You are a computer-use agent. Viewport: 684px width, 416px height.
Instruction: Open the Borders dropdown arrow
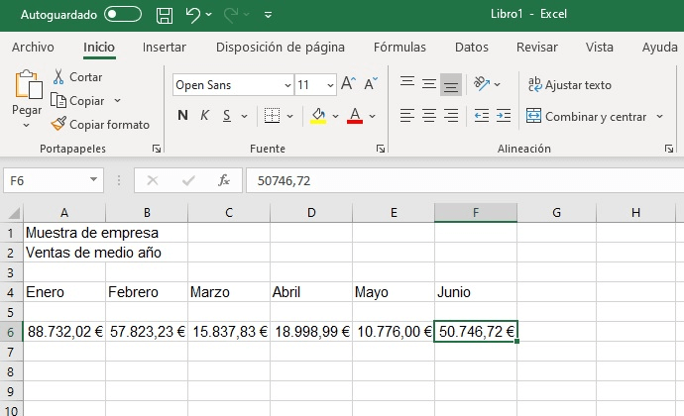pos(290,117)
